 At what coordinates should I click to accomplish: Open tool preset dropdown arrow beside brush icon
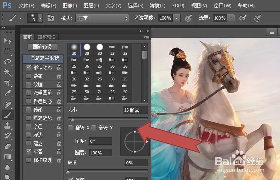coord(20,18)
